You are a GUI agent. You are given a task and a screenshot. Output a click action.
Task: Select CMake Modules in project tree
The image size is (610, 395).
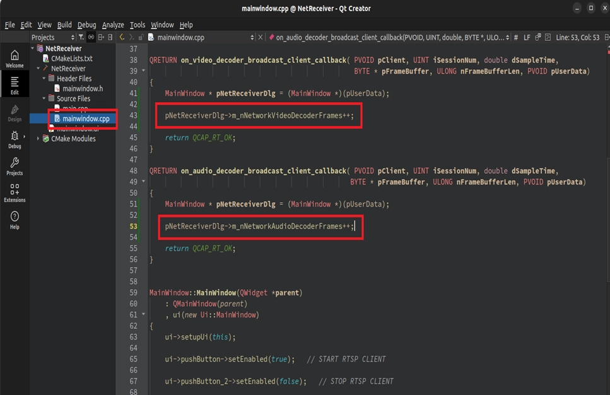click(73, 139)
